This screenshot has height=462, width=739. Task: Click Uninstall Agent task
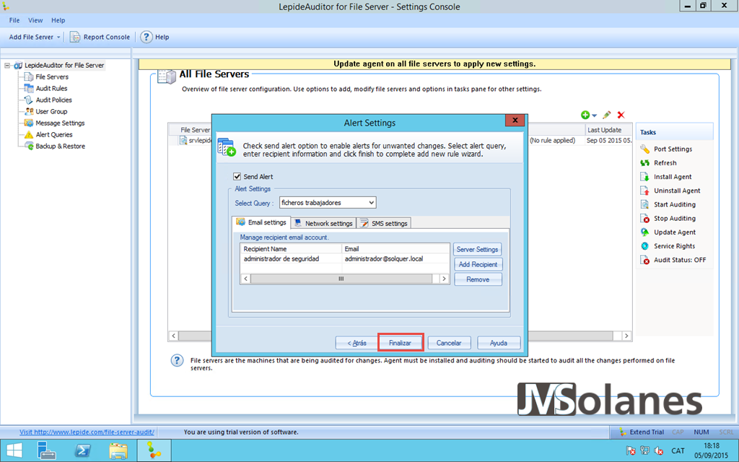point(677,191)
